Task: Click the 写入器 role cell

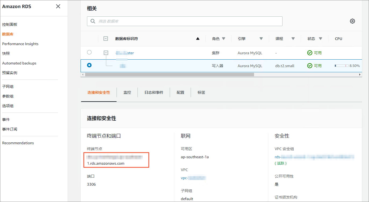Action: click(218, 66)
